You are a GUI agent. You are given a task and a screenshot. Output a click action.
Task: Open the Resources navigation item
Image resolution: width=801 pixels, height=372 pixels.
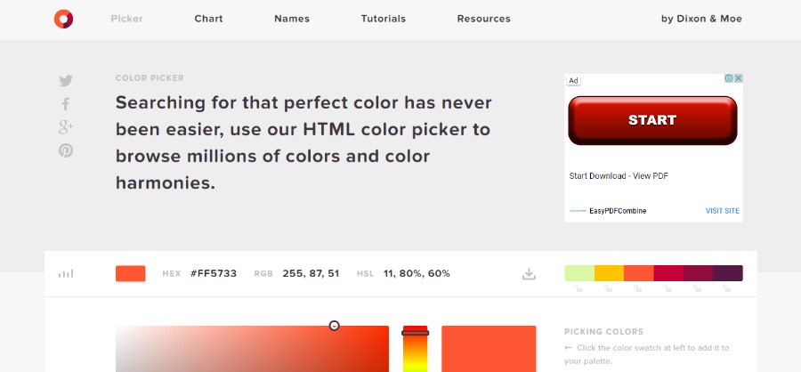pos(484,19)
